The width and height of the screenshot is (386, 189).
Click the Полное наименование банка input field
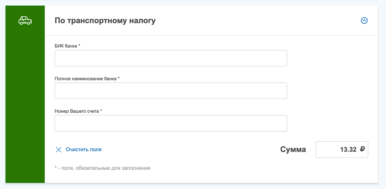[x=170, y=91]
